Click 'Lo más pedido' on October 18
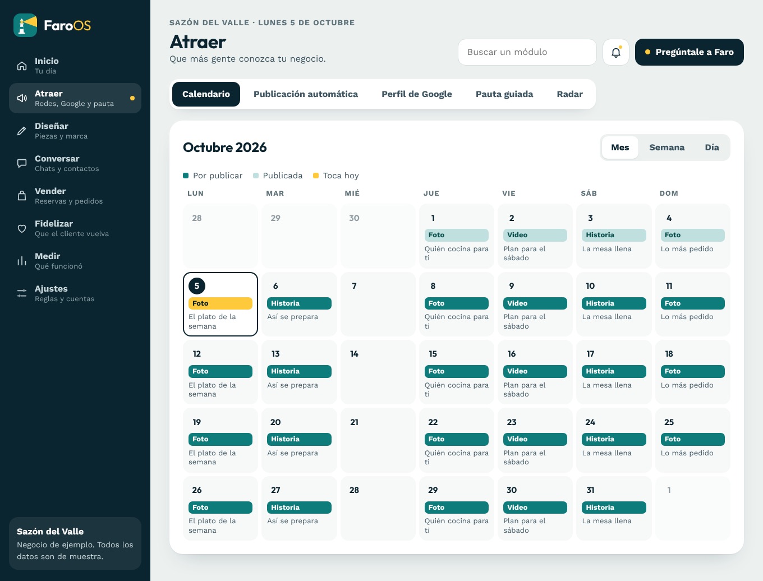The width and height of the screenshot is (763, 581). click(687, 385)
